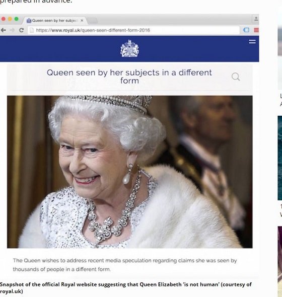Image resolution: width=282 pixels, height=297 pixels.
Task: Close the Queen seen tab
Action: (x=82, y=21)
